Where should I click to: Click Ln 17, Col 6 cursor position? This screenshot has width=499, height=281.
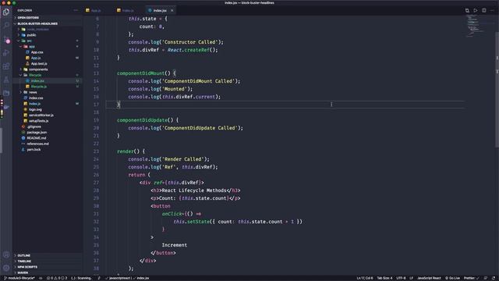click(x=365, y=278)
